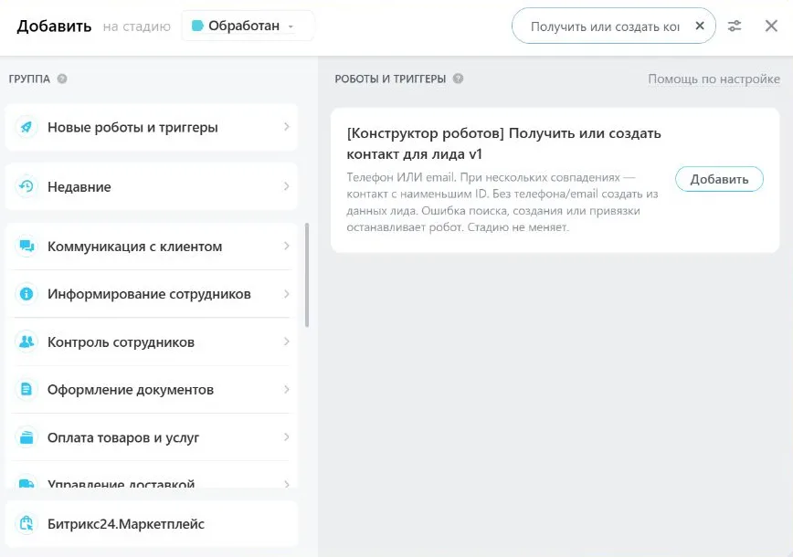Click the info icon for Информирование сотрудников
793x557 pixels.
pyautogui.click(x=26, y=294)
